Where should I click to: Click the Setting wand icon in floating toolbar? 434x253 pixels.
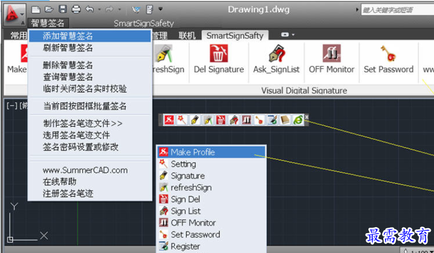(181, 120)
